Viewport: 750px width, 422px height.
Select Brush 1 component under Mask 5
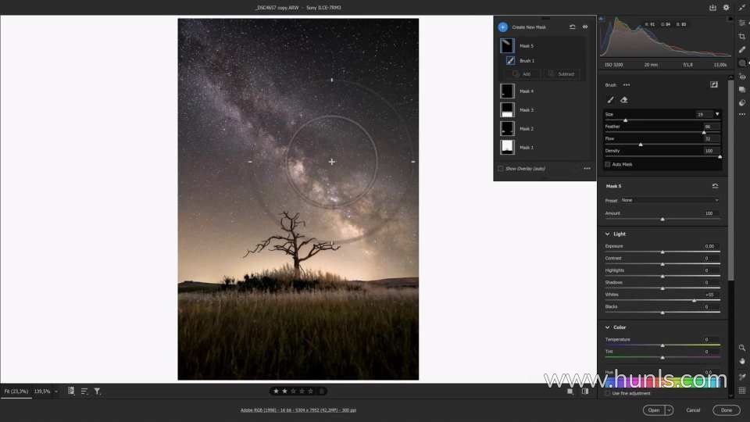coord(527,60)
